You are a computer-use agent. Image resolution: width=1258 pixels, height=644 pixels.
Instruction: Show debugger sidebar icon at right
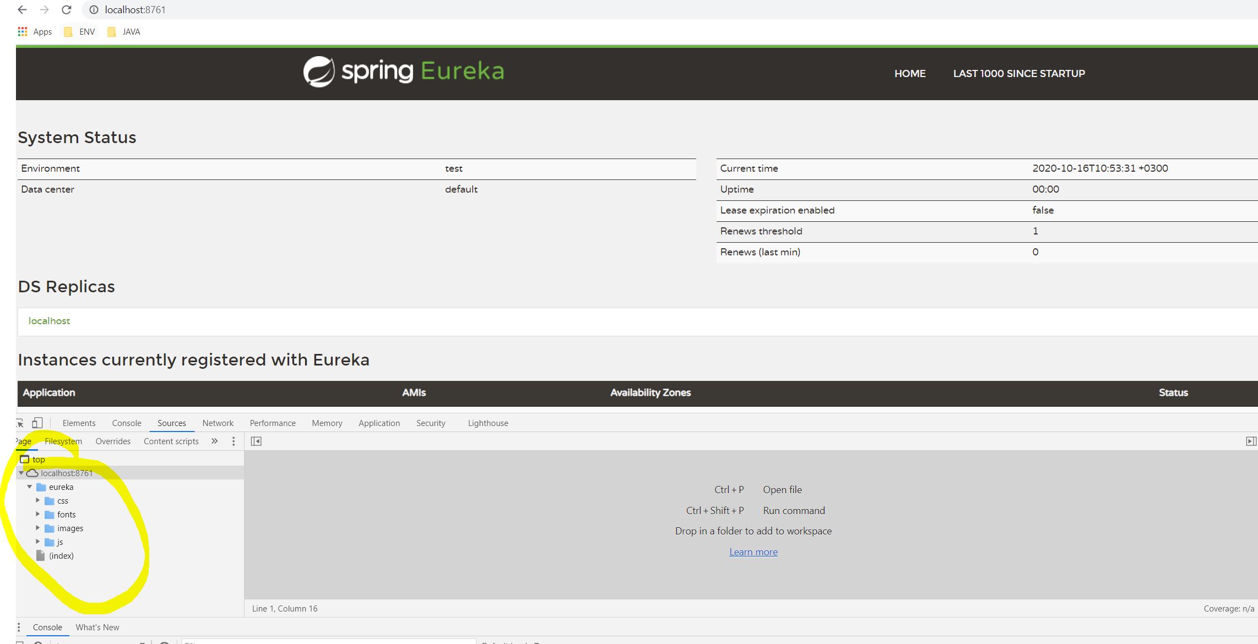(1251, 441)
